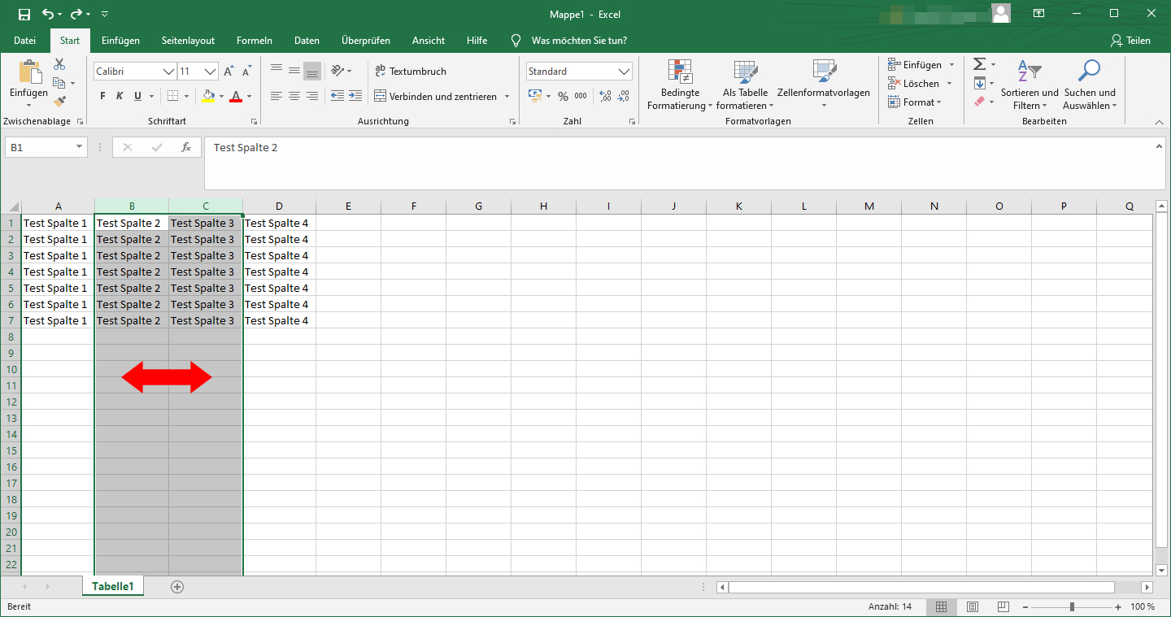This screenshot has height=617, width=1171.
Task: Switch to the Formeln ribbon tab
Action: 254,40
